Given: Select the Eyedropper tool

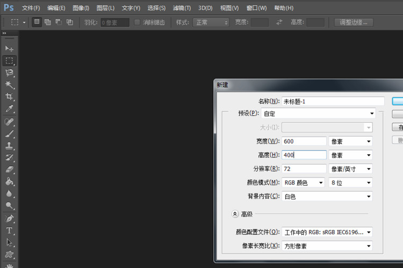Looking at the screenshot, I should click(x=9, y=109).
